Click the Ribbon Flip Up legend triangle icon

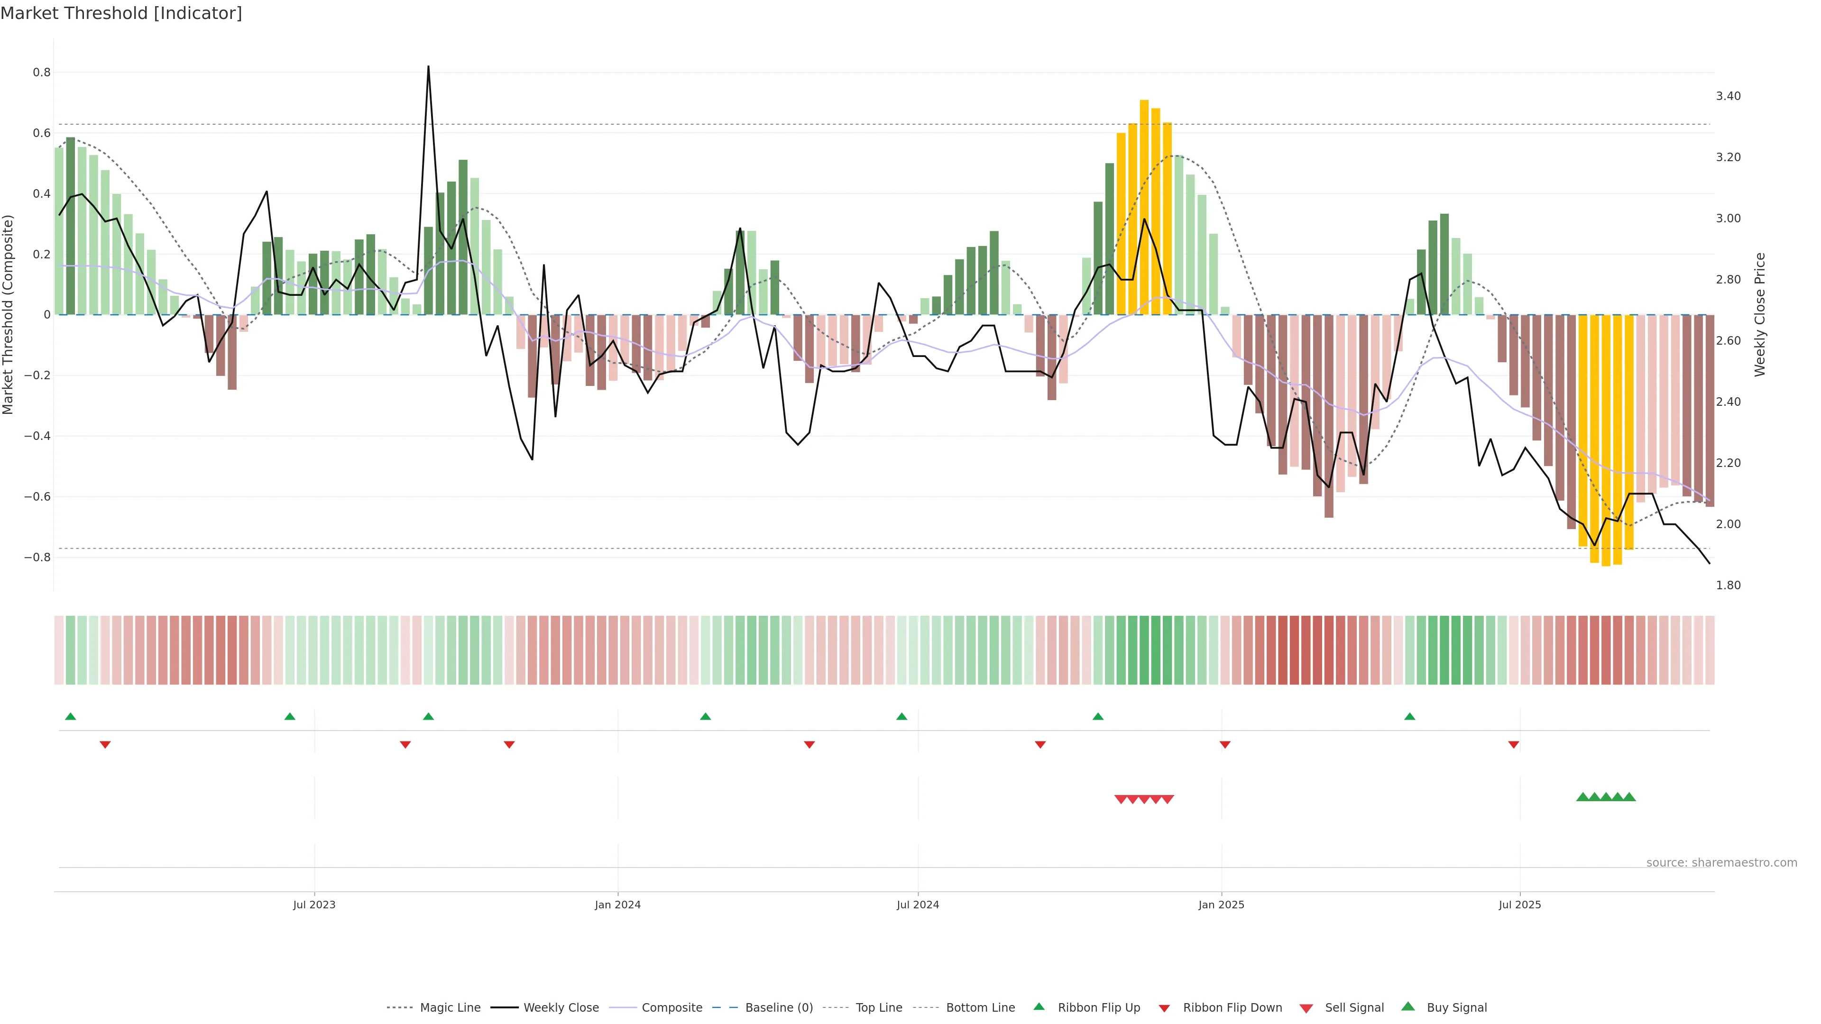[1039, 1007]
